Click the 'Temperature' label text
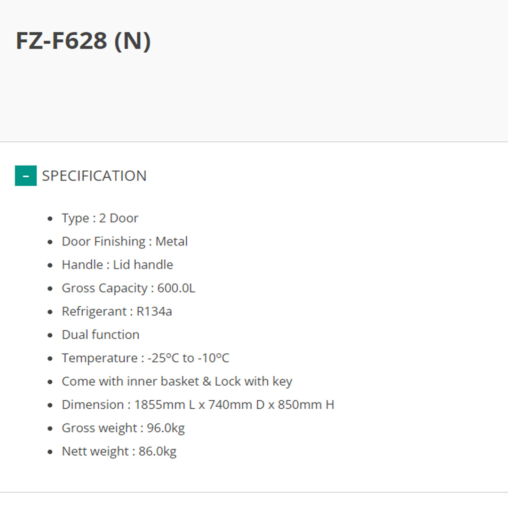Screen dimensions: 508x508 100,358
